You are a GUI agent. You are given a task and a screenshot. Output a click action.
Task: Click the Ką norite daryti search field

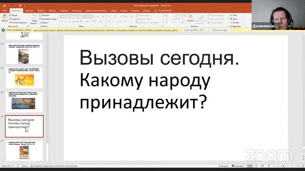[165, 10]
